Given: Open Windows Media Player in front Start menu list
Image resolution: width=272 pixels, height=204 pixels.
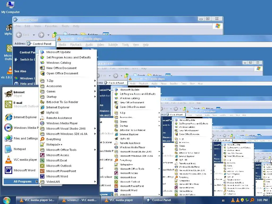Looking at the screenshot, I should click(x=21, y=128).
